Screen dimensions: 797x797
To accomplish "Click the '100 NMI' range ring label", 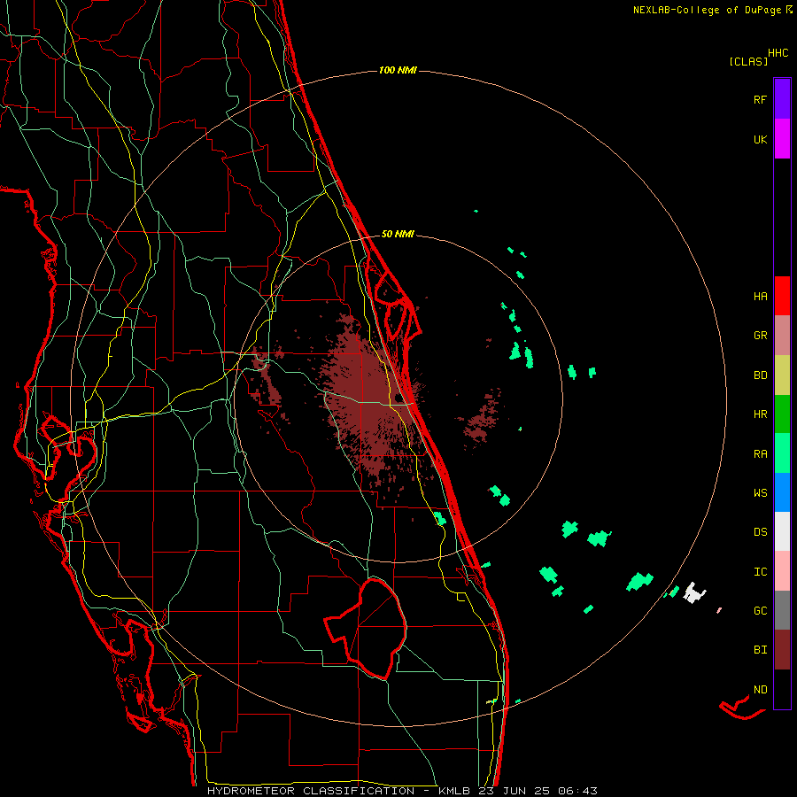I will tap(398, 70).
